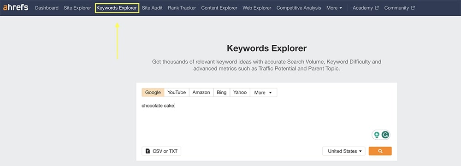
Task: Switch to the Amazon search engine tab
Action: [201, 92]
